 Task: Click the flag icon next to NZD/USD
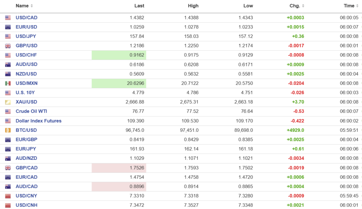pos(8,74)
